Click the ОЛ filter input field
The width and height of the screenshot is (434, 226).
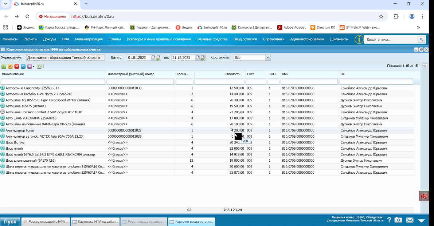[376, 81]
